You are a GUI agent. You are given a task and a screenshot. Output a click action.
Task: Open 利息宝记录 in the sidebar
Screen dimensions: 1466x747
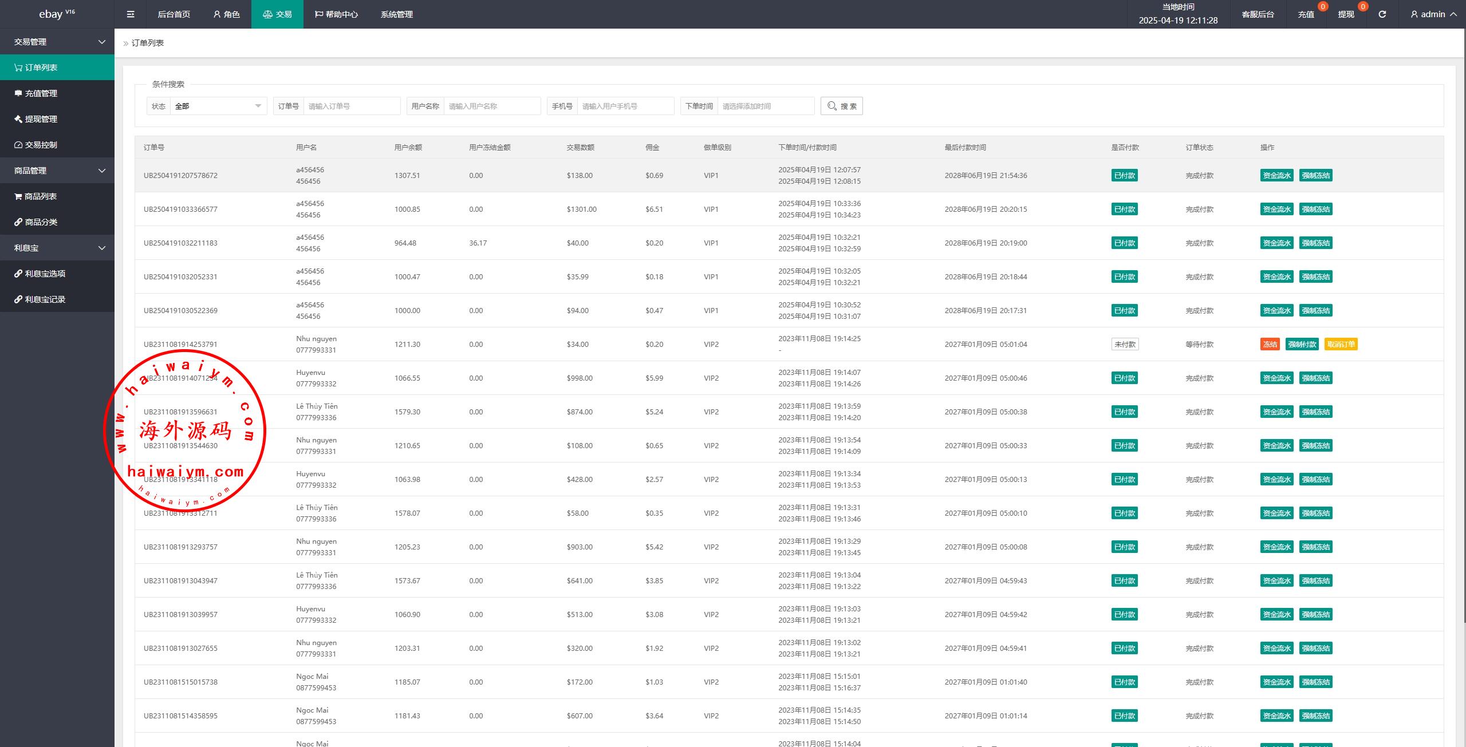45,299
